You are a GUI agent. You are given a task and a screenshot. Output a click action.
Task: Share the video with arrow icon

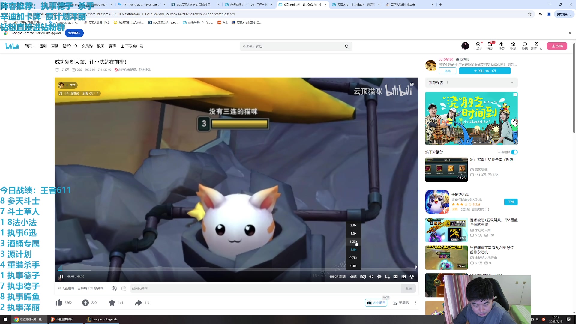pos(138,303)
